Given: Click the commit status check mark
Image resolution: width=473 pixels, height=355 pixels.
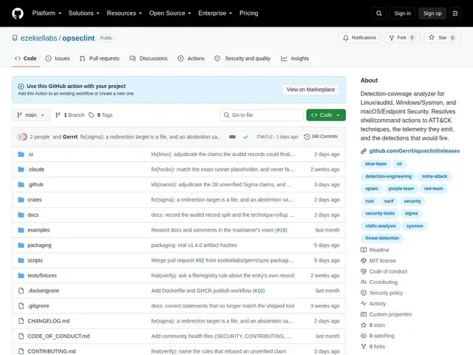Looking at the screenshot, I should coord(245,137).
